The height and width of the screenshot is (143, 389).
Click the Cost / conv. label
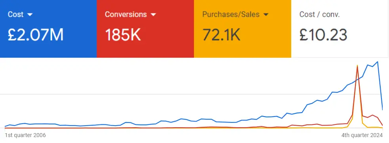(x=320, y=14)
